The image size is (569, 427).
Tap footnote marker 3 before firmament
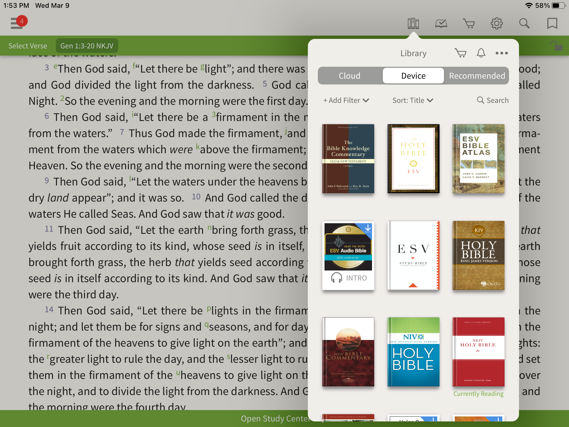pyautogui.click(x=214, y=115)
